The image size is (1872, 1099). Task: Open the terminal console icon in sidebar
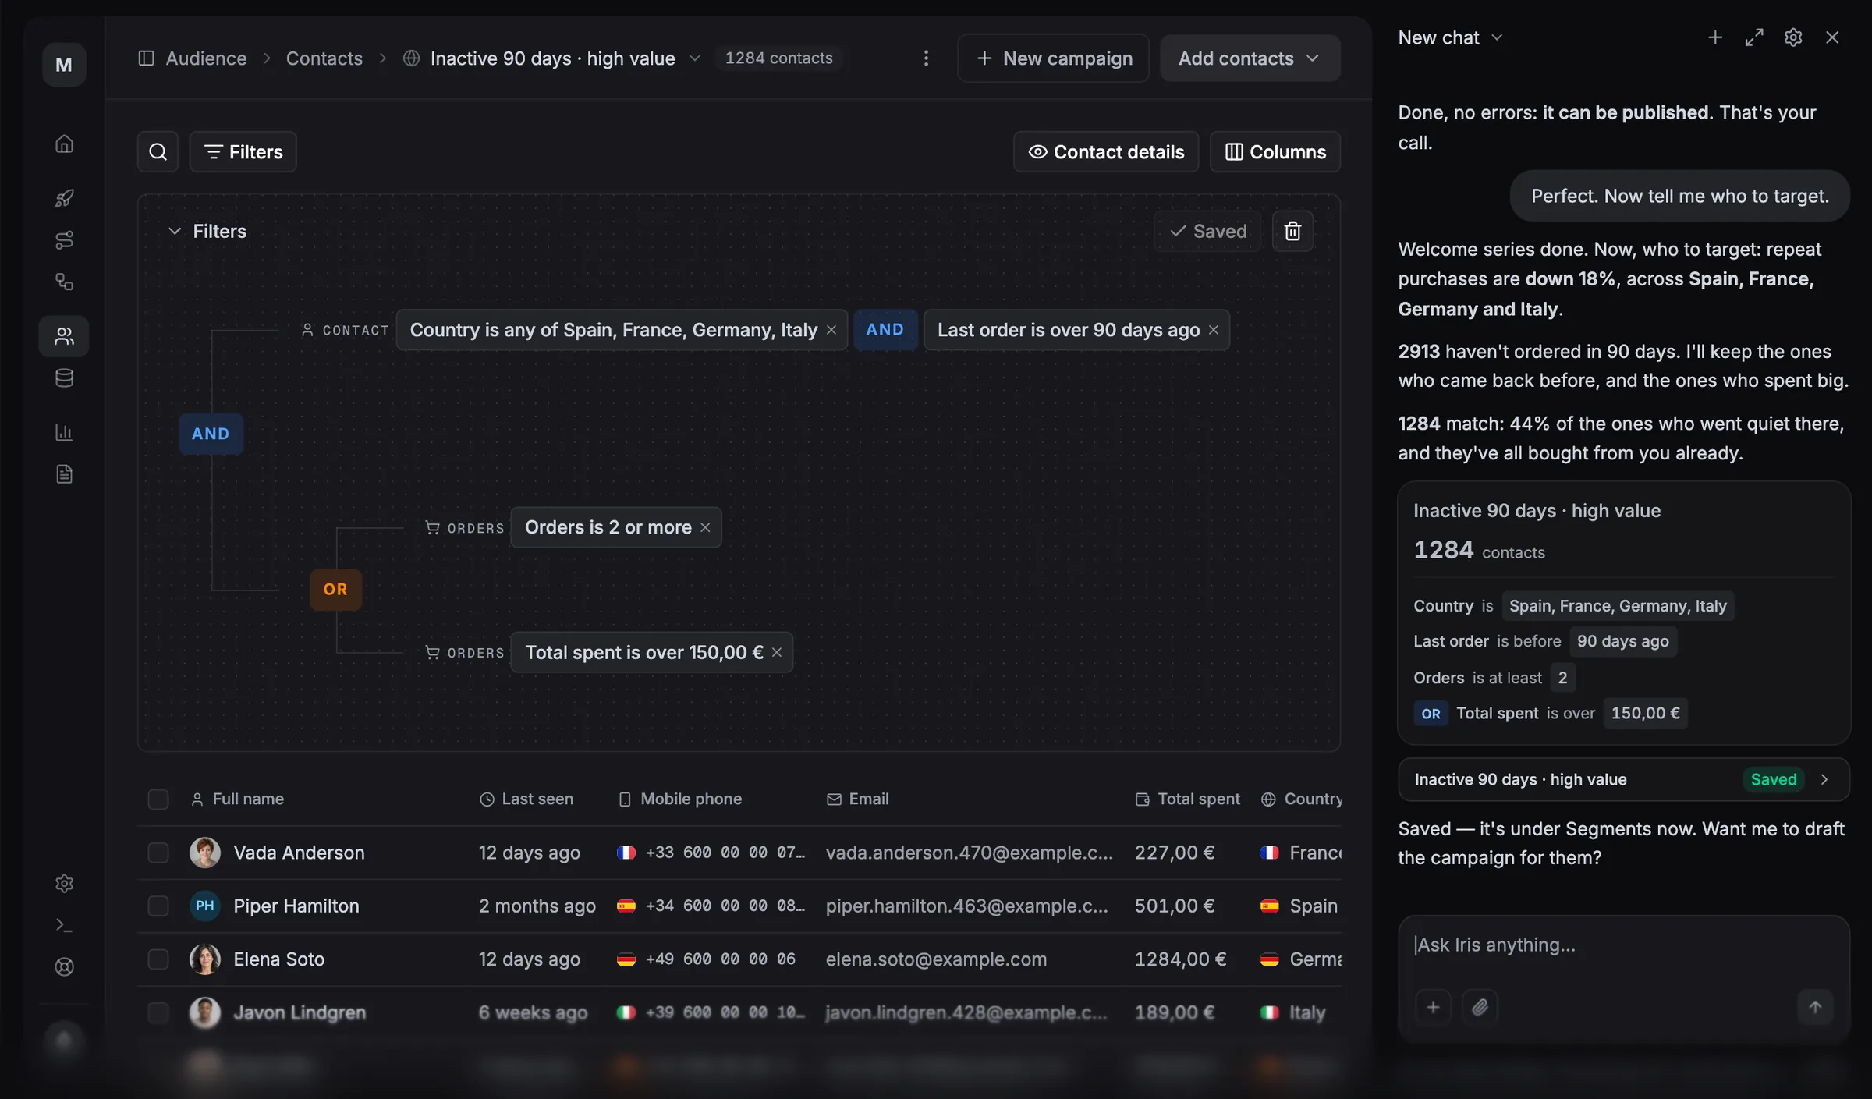pyautogui.click(x=64, y=925)
